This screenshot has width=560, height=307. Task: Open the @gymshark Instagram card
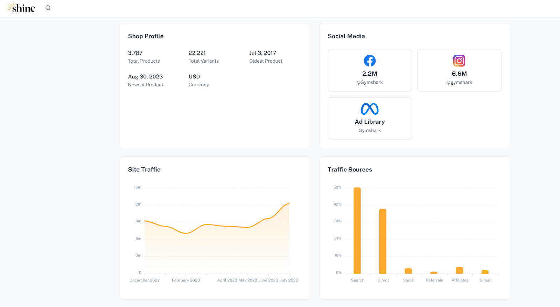459,70
